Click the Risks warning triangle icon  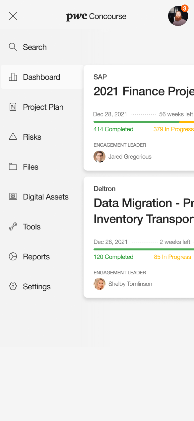pyautogui.click(x=13, y=137)
